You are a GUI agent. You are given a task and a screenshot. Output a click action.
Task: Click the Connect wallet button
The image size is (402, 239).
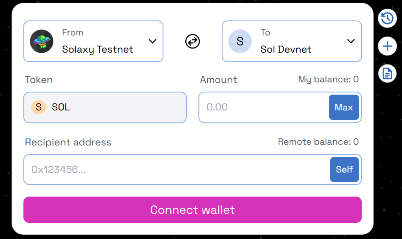[192, 210]
